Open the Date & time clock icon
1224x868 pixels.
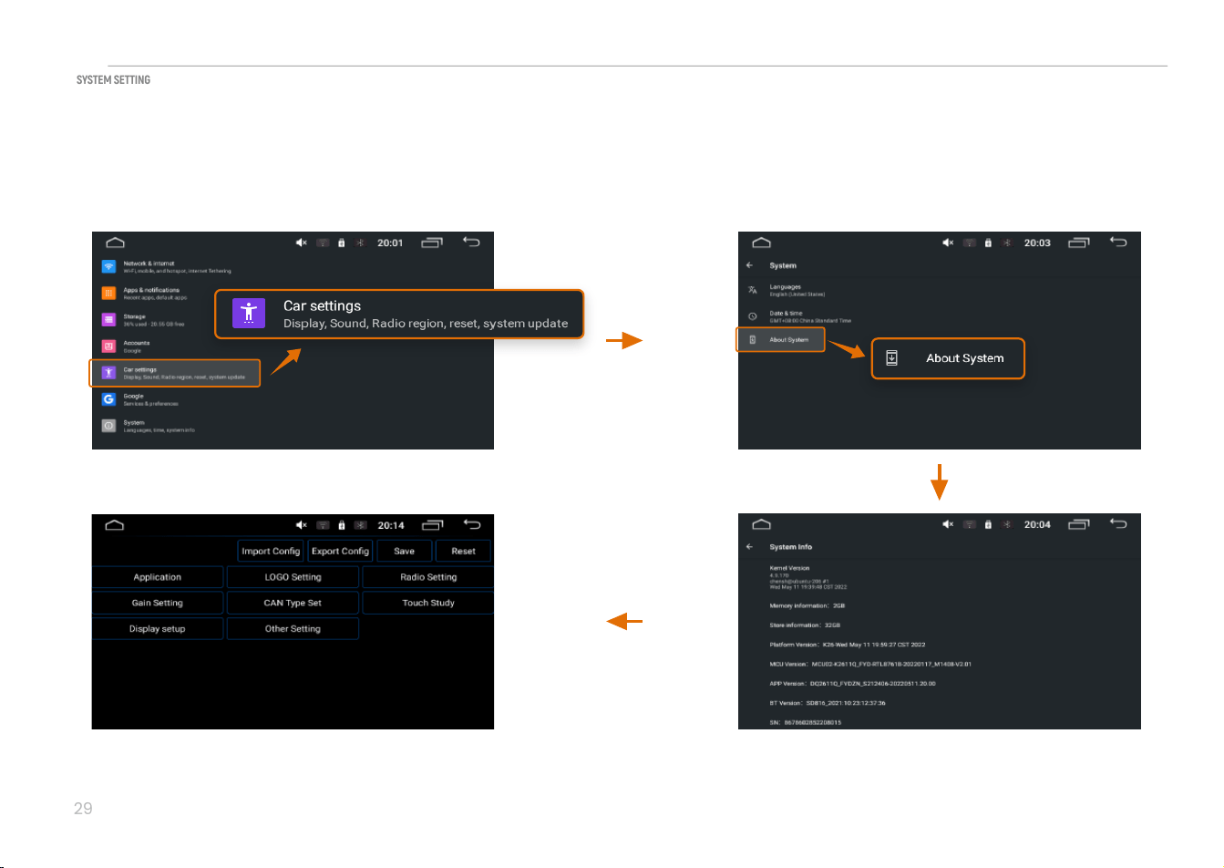pyautogui.click(x=752, y=316)
